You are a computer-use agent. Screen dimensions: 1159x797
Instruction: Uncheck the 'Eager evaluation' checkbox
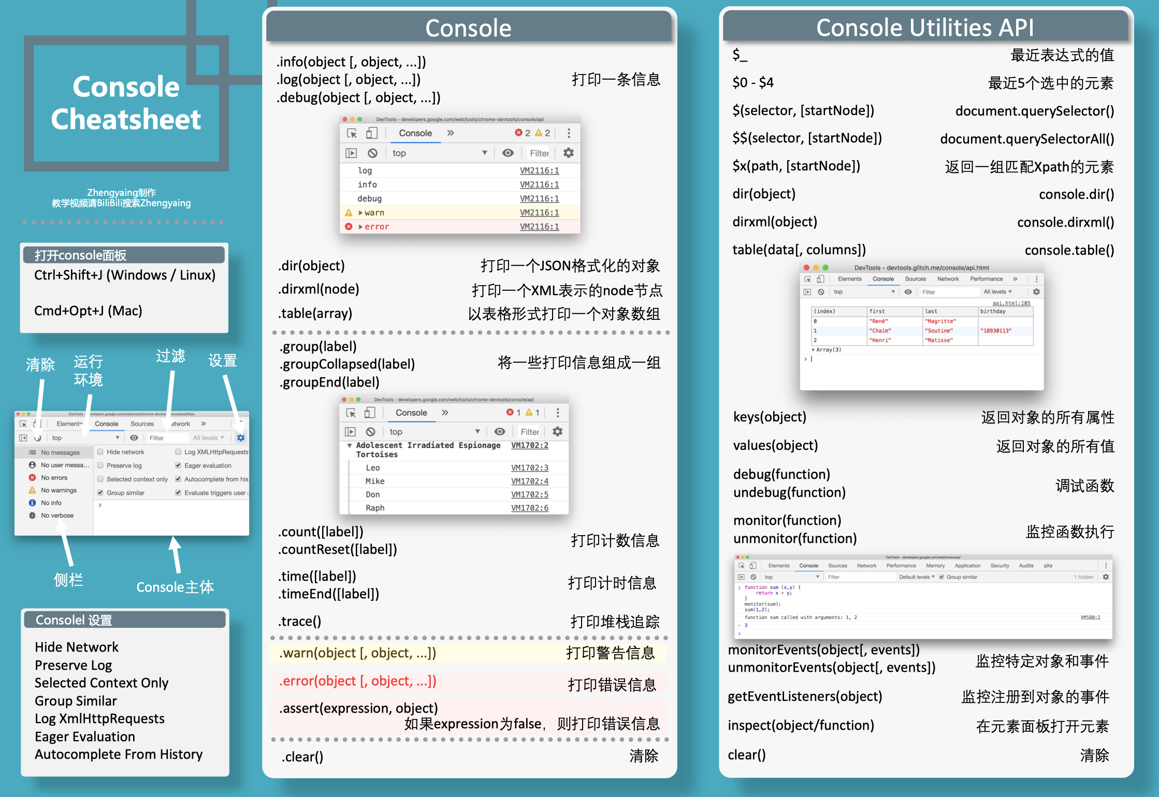tap(178, 465)
